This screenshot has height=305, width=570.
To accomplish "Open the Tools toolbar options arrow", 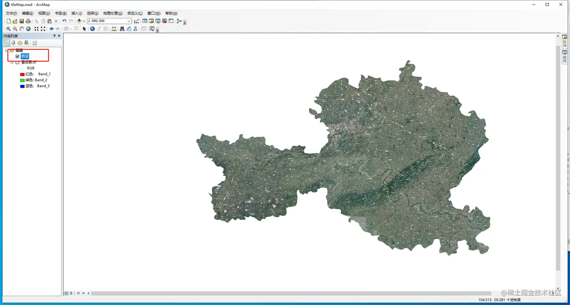I will [x=157, y=30].
